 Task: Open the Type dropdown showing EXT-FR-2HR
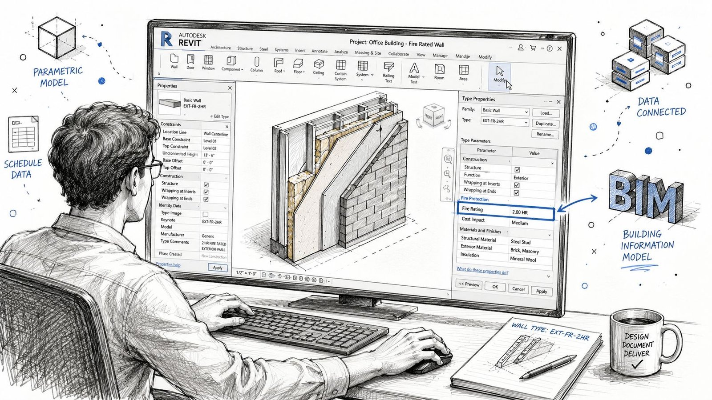tap(504, 122)
